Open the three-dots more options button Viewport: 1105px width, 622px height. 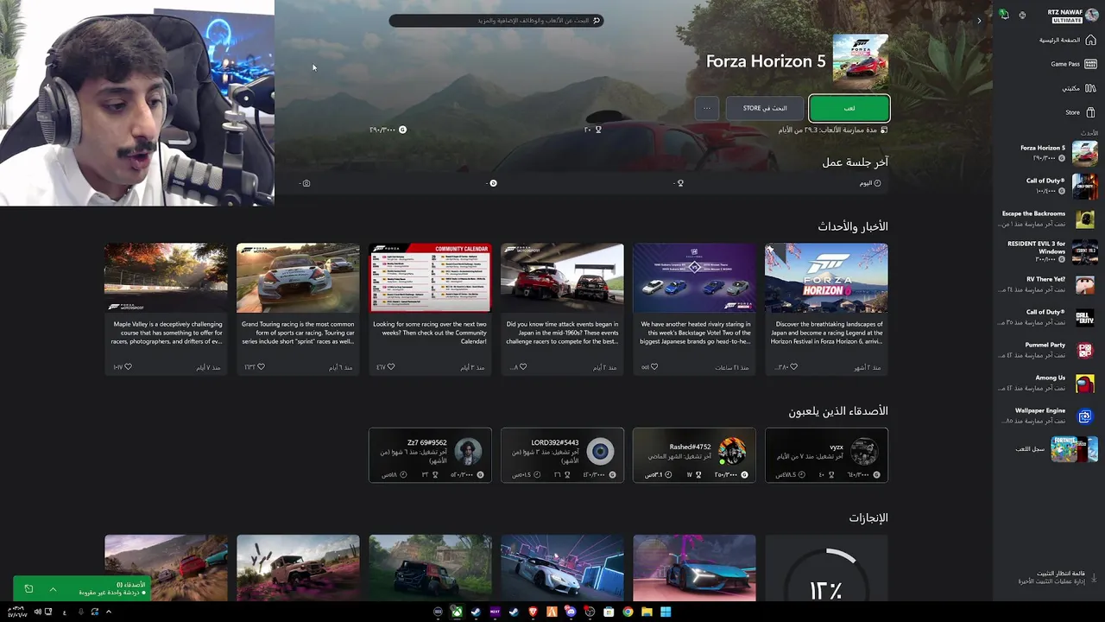(x=707, y=108)
